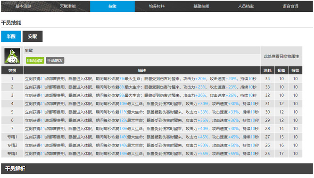Click the 手动触发 gray tag

click(x=55, y=61)
